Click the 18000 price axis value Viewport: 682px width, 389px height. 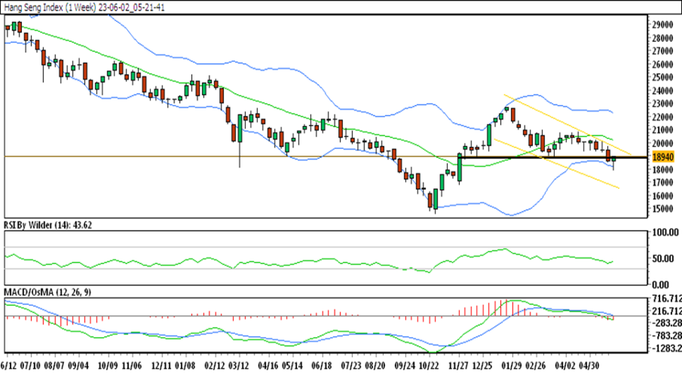click(663, 170)
